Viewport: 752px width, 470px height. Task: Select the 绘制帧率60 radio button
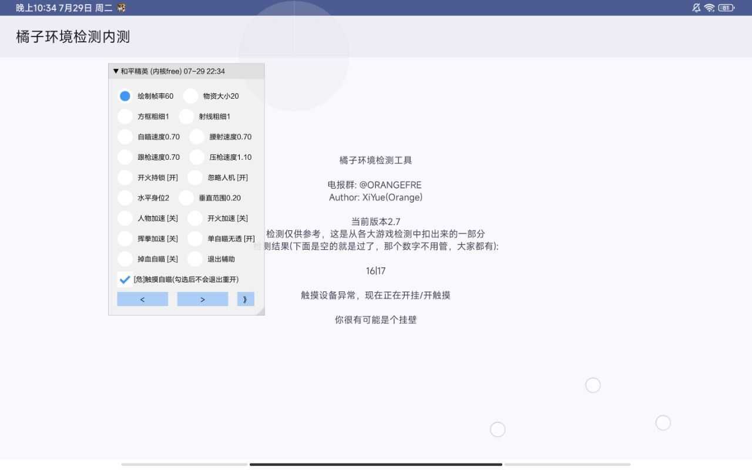coord(125,96)
